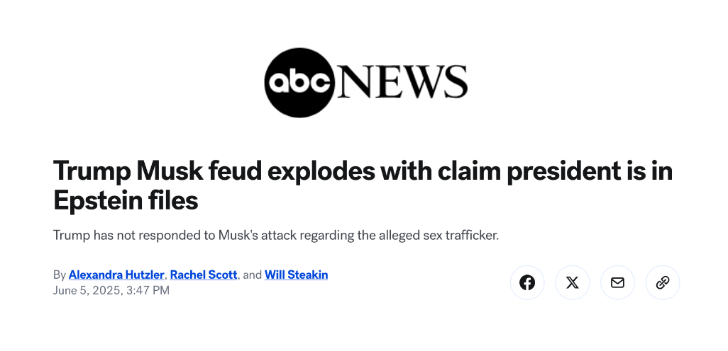Open Will Steakin's author page
728x351 pixels.
coord(296,275)
